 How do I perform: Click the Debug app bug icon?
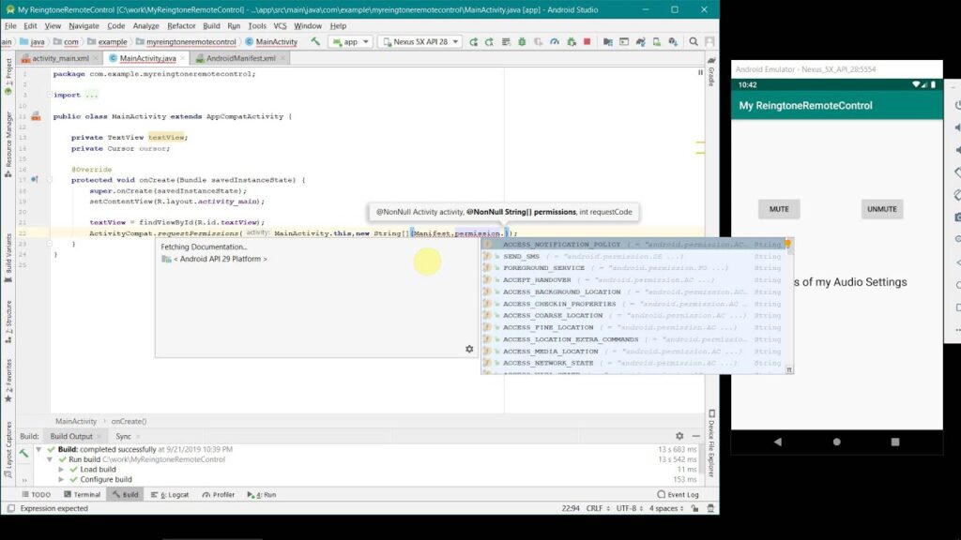pyautogui.click(x=522, y=41)
